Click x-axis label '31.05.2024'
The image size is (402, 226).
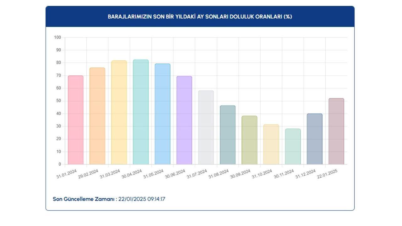[154, 174]
